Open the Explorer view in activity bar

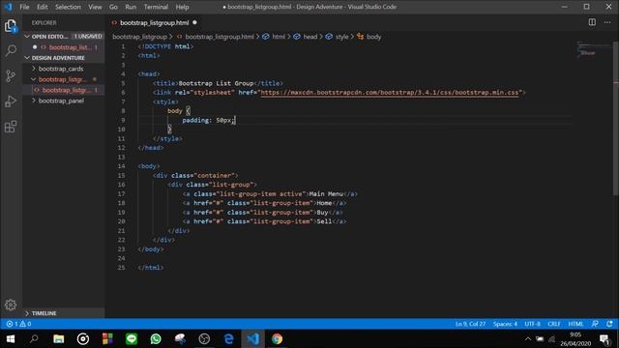11,26
